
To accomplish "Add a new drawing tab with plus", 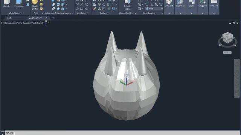I will [53, 18].
